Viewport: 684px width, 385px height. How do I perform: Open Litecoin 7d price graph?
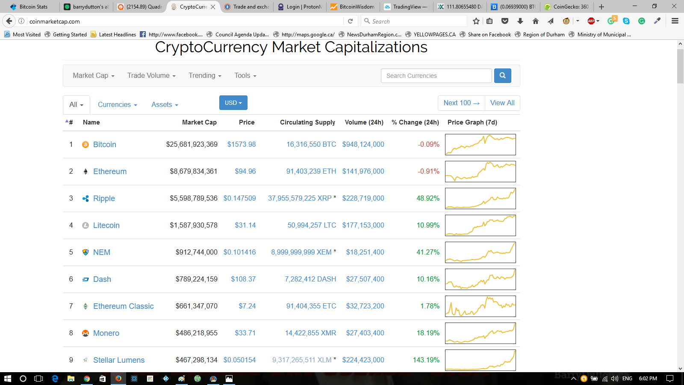(481, 225)
